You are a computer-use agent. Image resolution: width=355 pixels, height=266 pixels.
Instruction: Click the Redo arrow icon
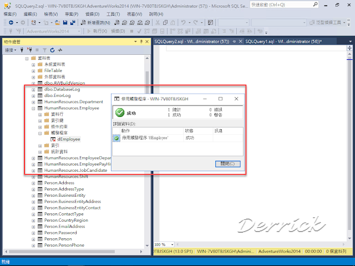click(x=196, y=22)
